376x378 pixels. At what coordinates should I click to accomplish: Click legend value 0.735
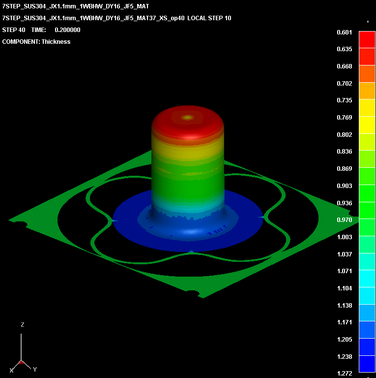[344, 100]
